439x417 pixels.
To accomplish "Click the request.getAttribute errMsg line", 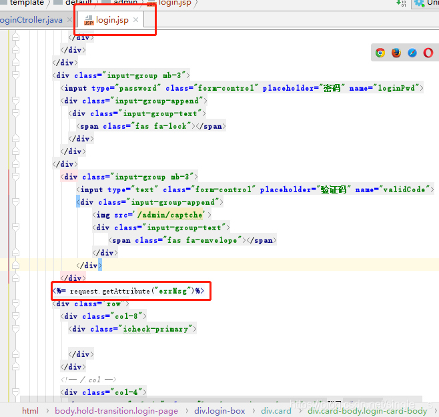I will [129, 291].
